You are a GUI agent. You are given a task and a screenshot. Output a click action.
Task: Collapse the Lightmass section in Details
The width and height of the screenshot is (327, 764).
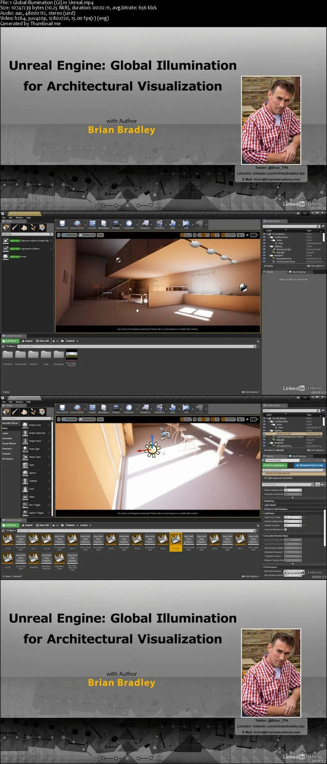coord(263,513)
